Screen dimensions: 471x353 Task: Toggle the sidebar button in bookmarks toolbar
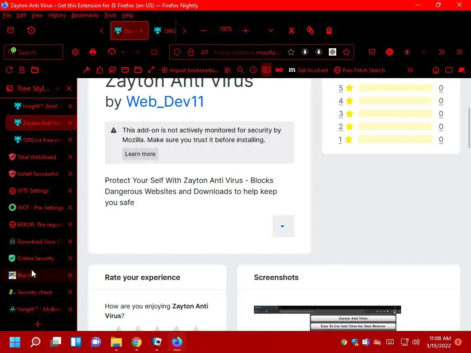click(x=266, y=70)
